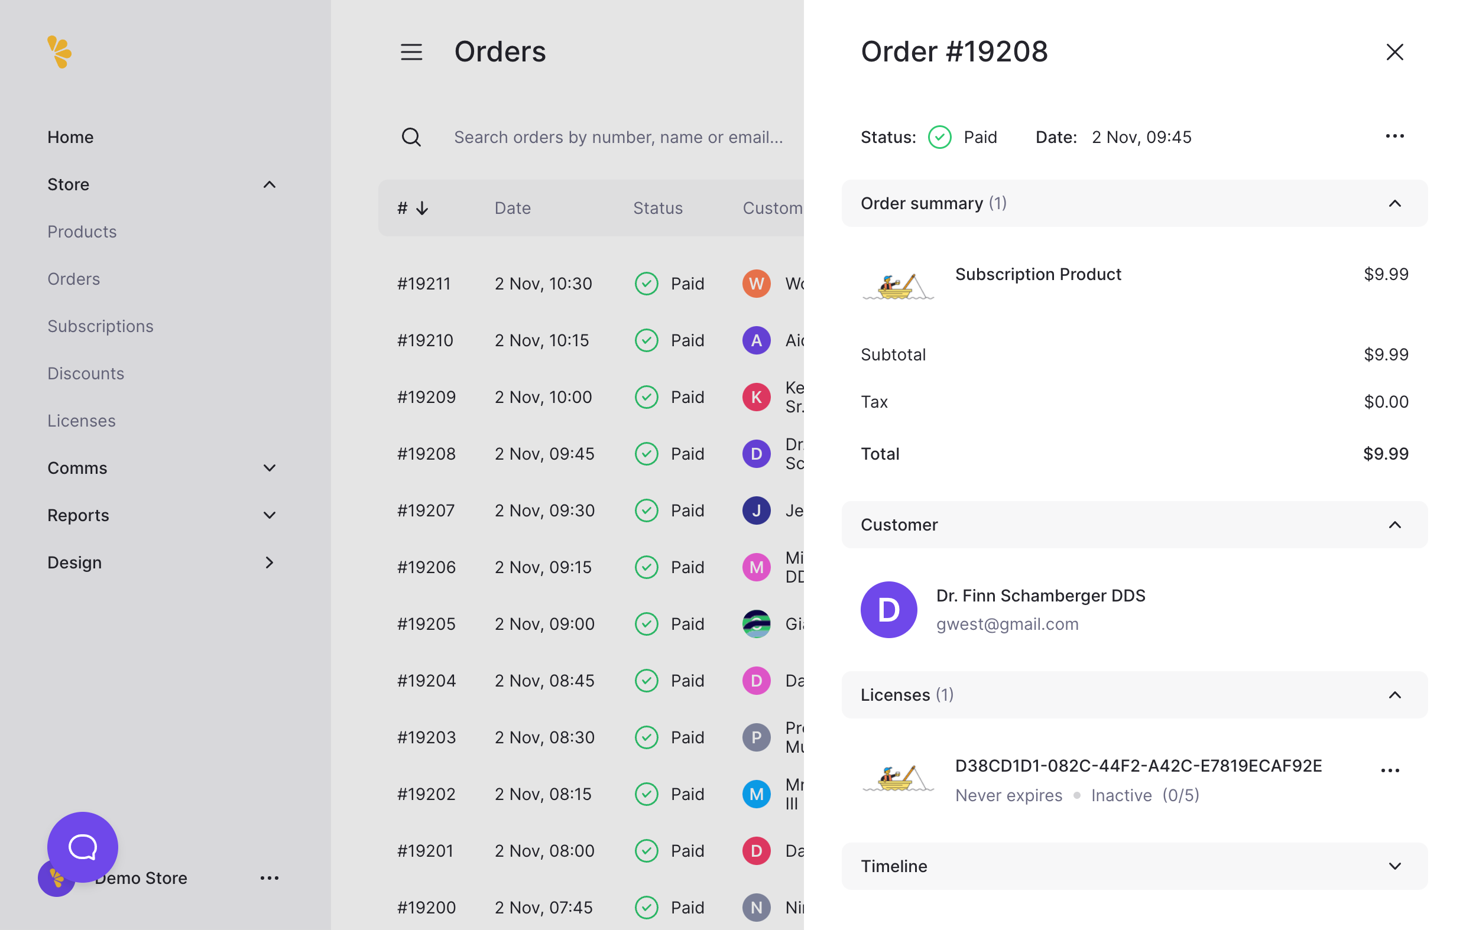Click Dr. Finn Schamberger's avatar
Screen dimensions: 1466x930
889,609
